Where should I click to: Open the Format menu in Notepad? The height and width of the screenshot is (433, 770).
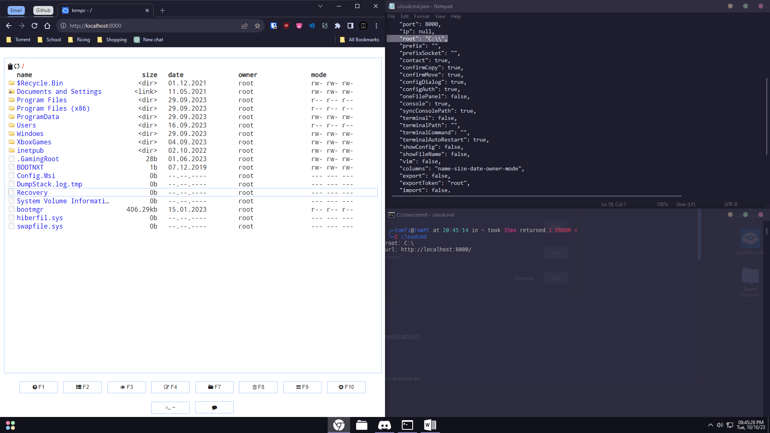(x=422, y=16)
